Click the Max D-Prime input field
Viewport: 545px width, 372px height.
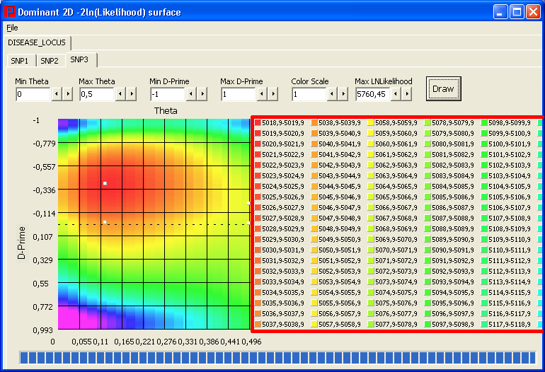click(239, 94)
